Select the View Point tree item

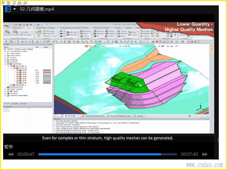tap(15, 53)
